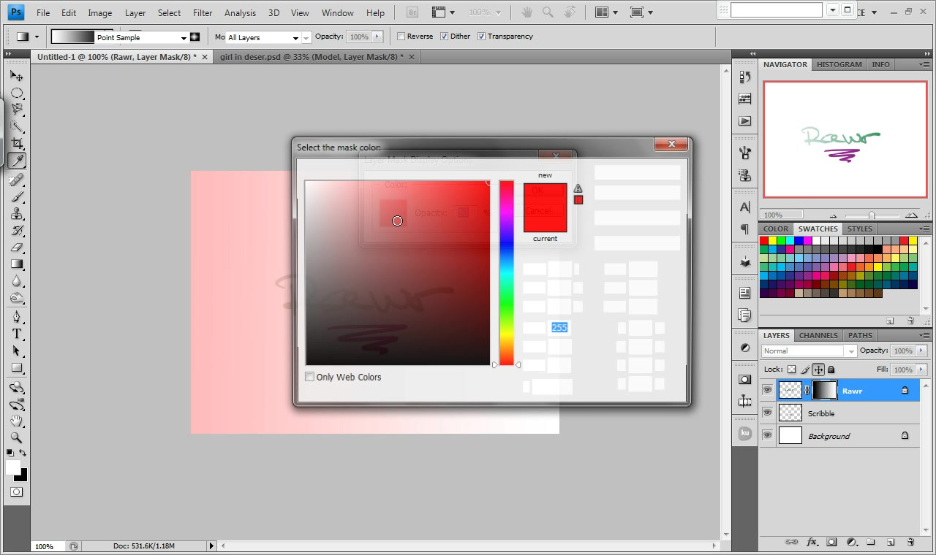Select the Pen tool
Image resolution: width=936 pixels, height=555 pixels.
(16, 316)
